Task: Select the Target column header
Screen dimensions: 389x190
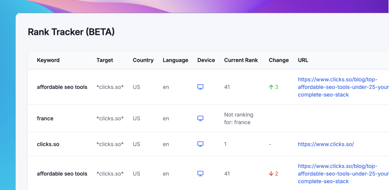Action: pos(105,60)
